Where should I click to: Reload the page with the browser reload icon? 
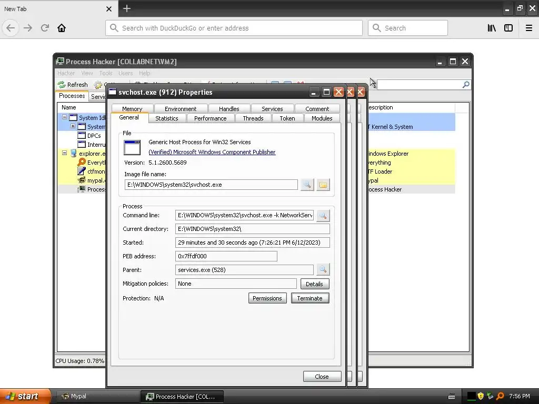[x=45, y=28]
